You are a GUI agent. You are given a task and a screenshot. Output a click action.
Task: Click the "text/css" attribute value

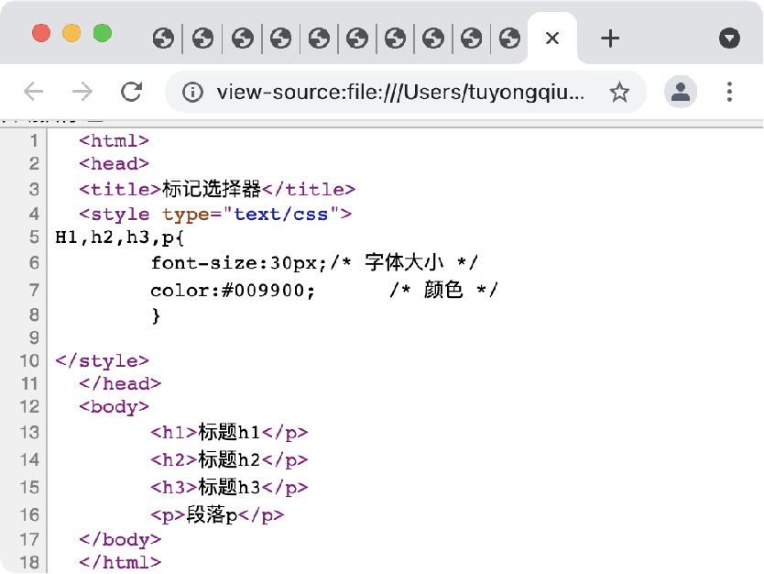[281, 214]
